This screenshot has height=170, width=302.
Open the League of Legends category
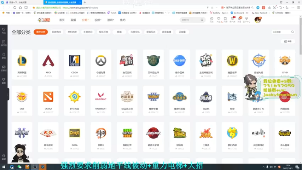(22, 64)
